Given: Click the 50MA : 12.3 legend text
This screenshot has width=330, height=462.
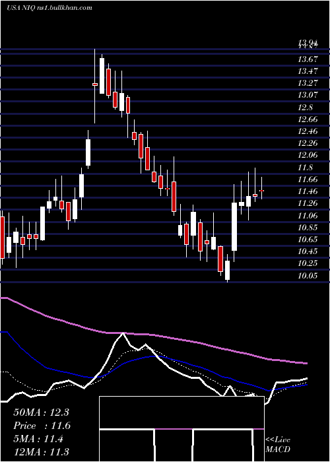Looking at the screenshot, I should 41,412.
